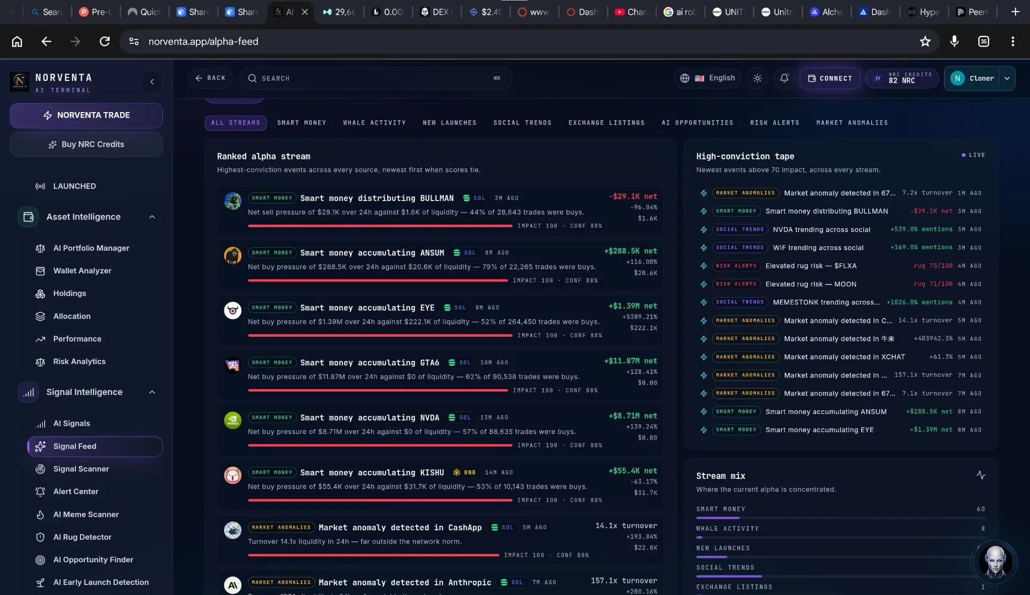Click the BACK button
Image resolution: width=1030 pixels, height=595 pixels.
pos(210,78)
